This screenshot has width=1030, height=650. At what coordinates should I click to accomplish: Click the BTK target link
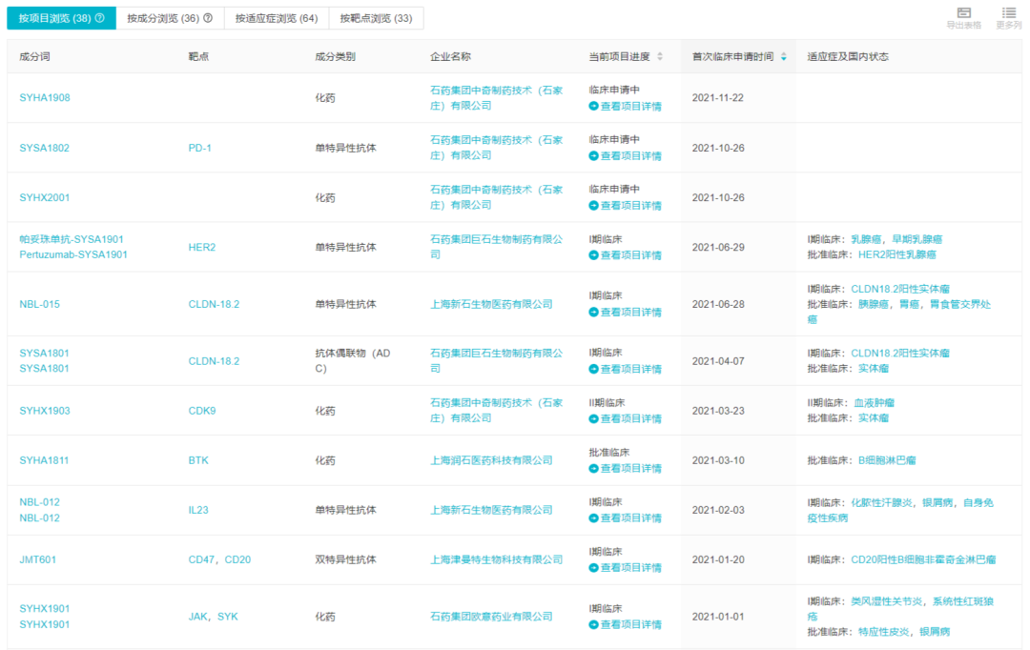198,461
